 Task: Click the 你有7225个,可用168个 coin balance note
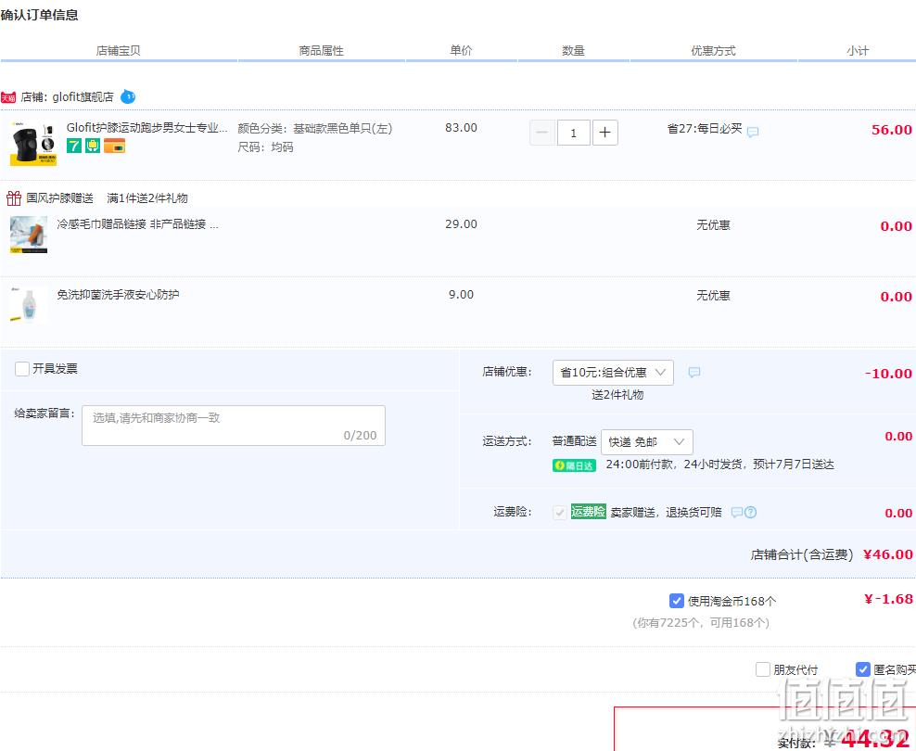(x=701, y=622)
